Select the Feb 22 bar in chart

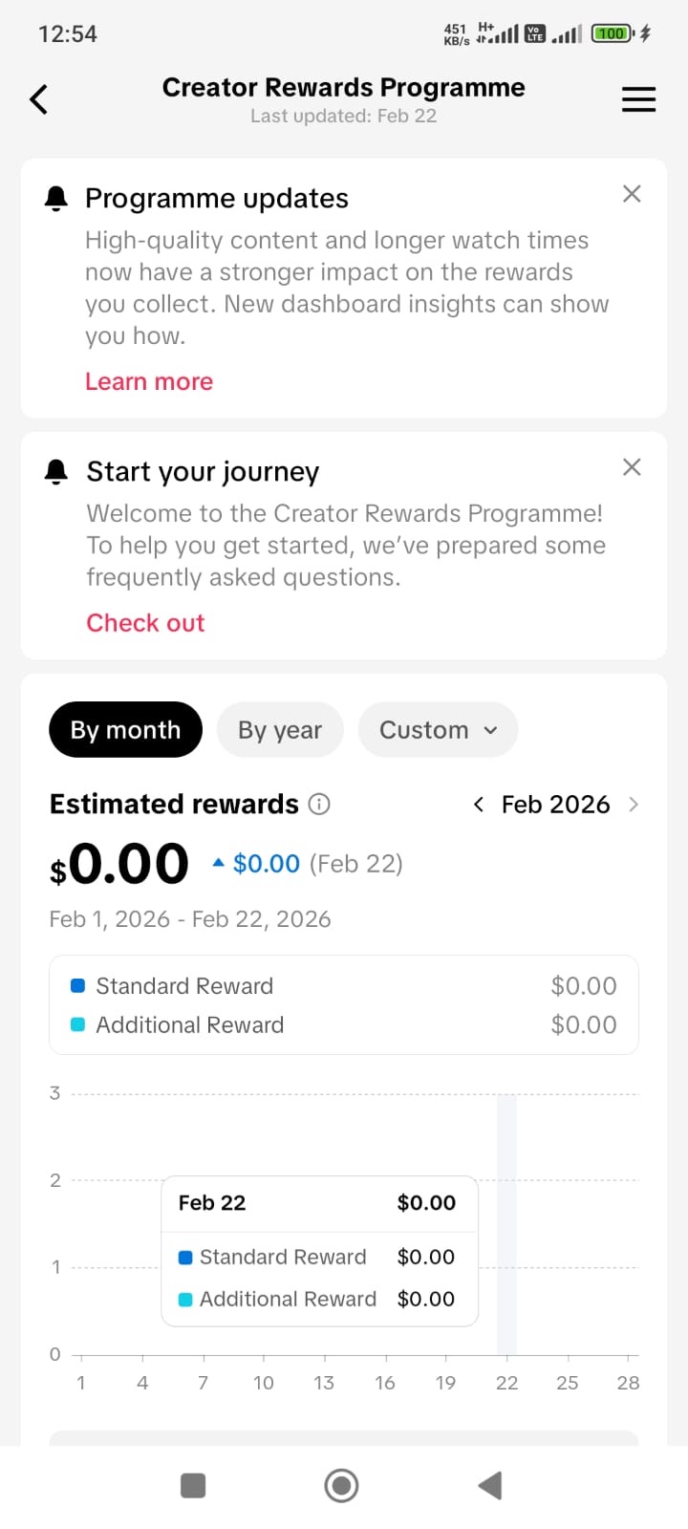pyautogui.click(x=506, y=1223)
